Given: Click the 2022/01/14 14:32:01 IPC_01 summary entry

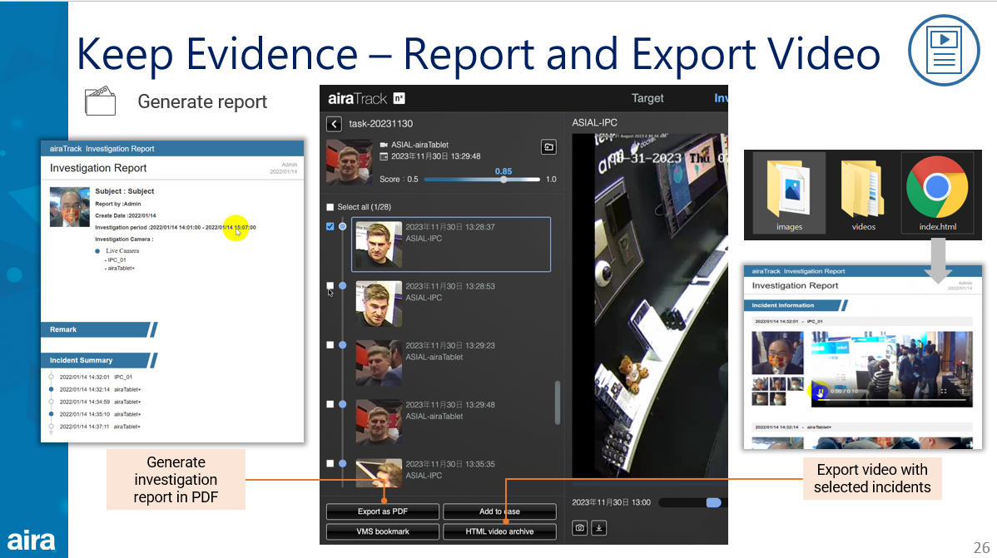Looking at the screenshot, I should pos(96,377).
